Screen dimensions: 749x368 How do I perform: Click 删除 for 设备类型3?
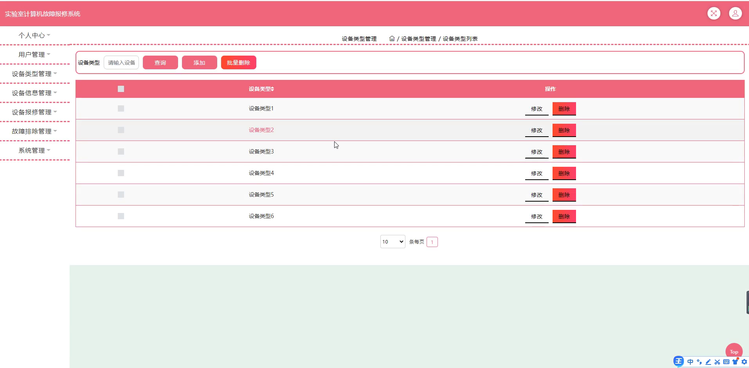tap(564, 152)
